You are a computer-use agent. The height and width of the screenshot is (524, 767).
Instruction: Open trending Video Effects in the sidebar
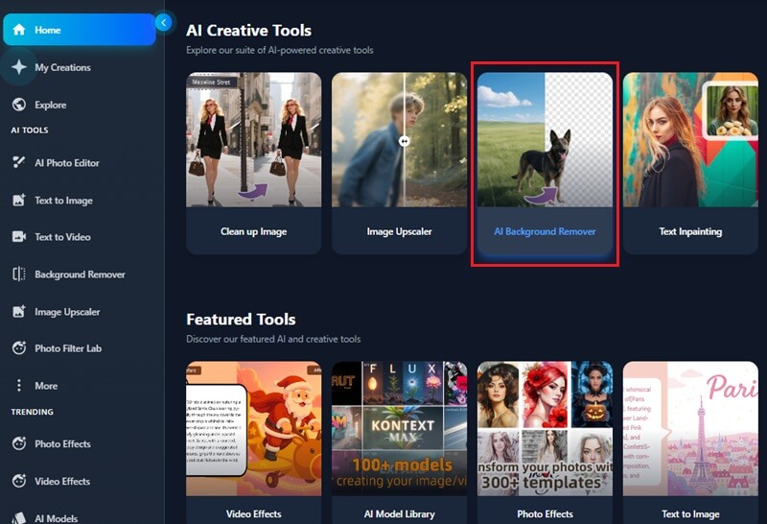(62, 482)
